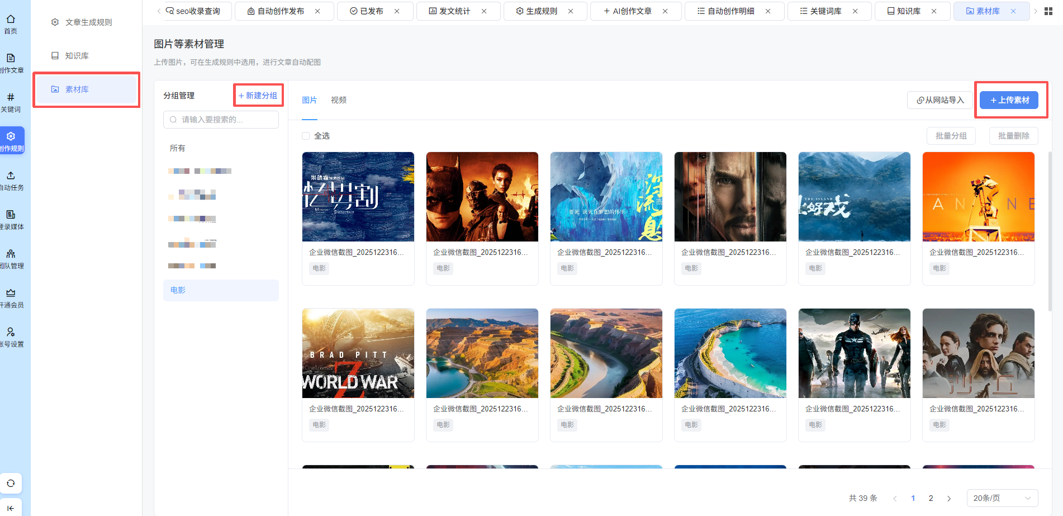This screenshot has height=516, width=1063.
Task: Click the refresh icon at bottom left
Action: coord(11,483)
